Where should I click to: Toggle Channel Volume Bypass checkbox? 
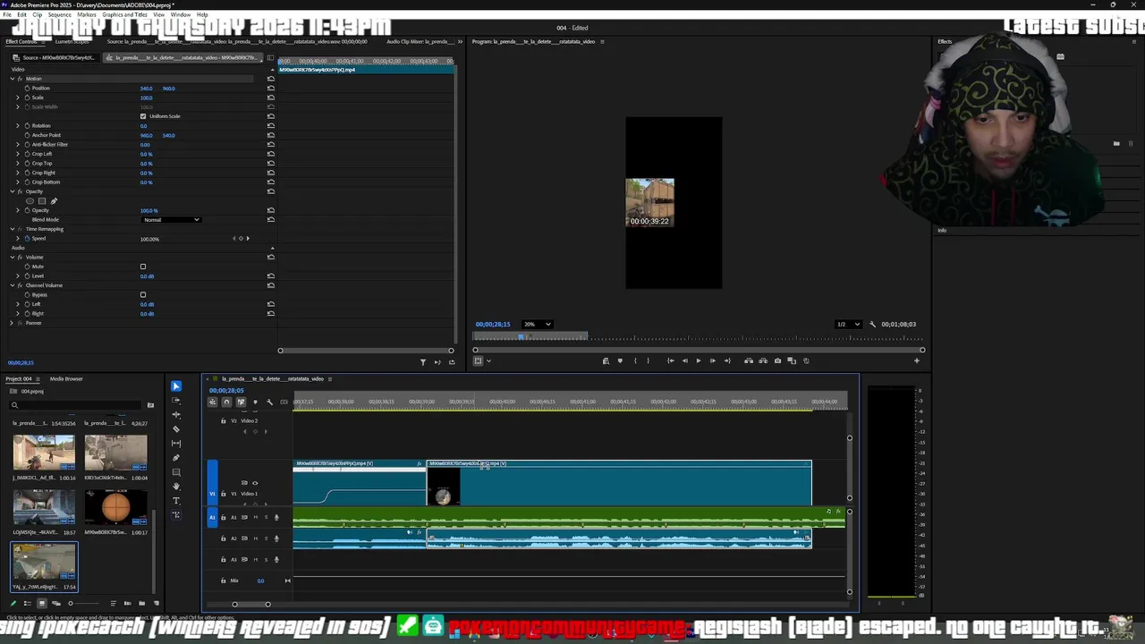pos(143,295)
